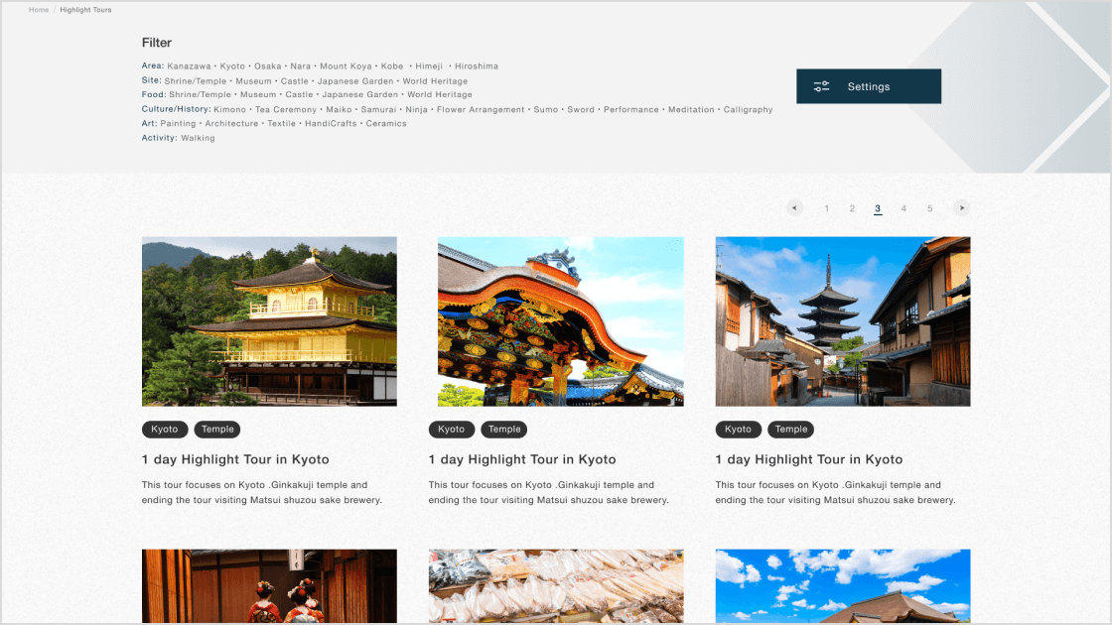Viewport: 1112px width, 625px height.
Task: Open the Home breadcrumb link
Action: [39, 10]
